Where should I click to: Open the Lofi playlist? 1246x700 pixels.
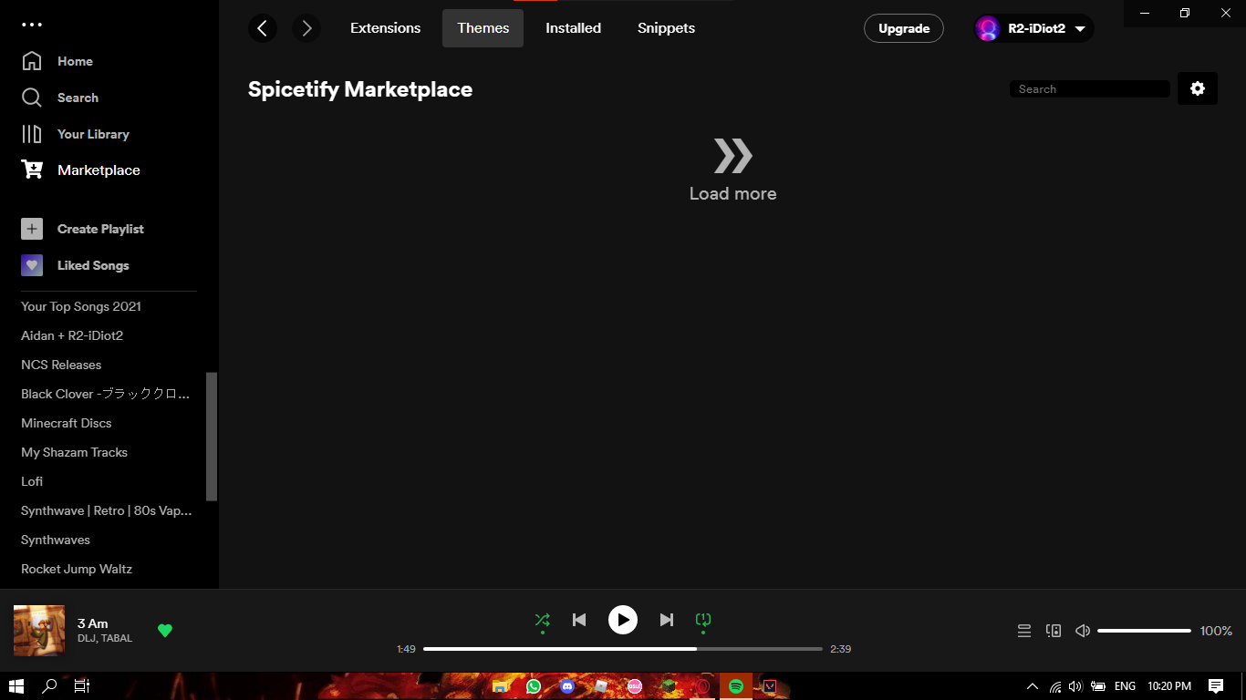point(32,481)
